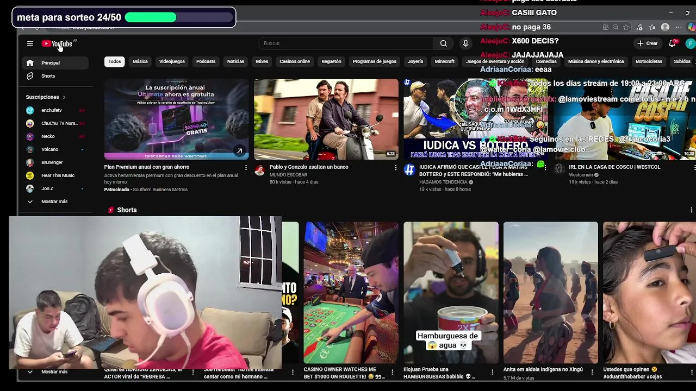Open options for CASINO OWNER short

pyautogui.click(x=392, y=372)
